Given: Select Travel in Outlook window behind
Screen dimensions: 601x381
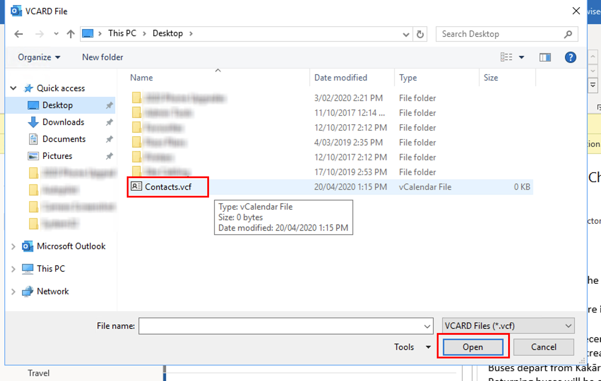Looking at the screenshot, I should click(x=38, y=373).
